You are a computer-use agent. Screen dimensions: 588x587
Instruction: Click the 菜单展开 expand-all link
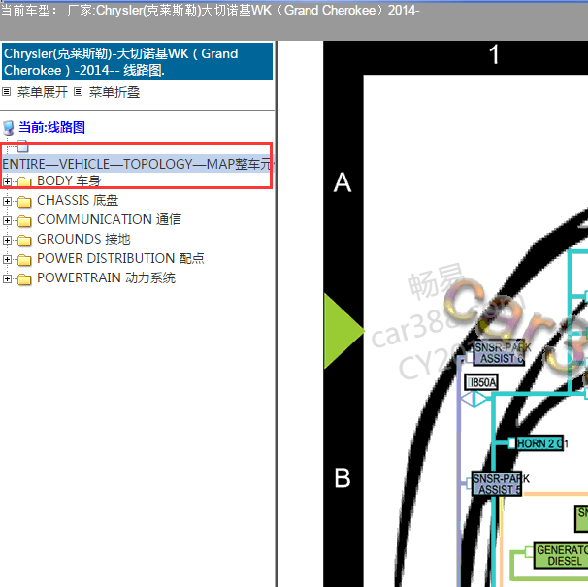tap(43, 92)
